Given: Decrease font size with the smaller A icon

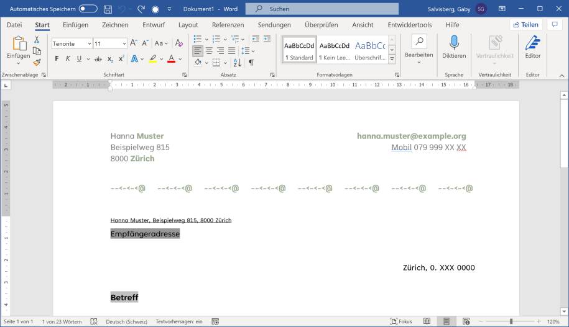Looking at the screenshot, I should pyautogui.click(x=145, y=43).
